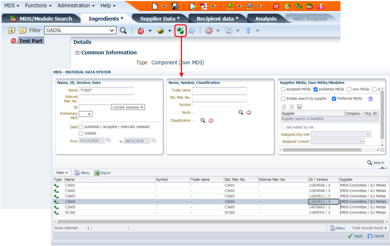390x246 pixels.
Task: Click the blue help question mark icon
Action: (x=370, y=99)
